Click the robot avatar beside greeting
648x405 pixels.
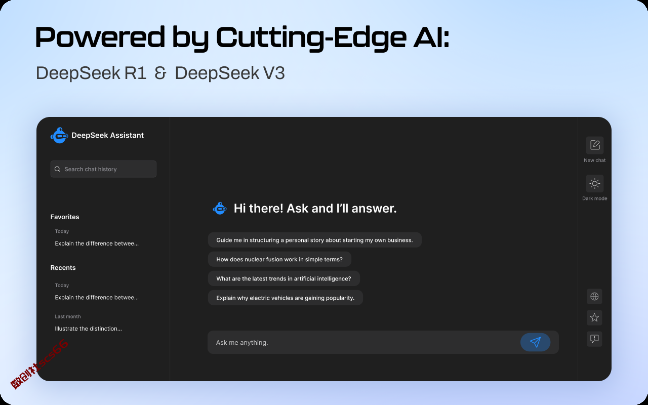[220, 208]
